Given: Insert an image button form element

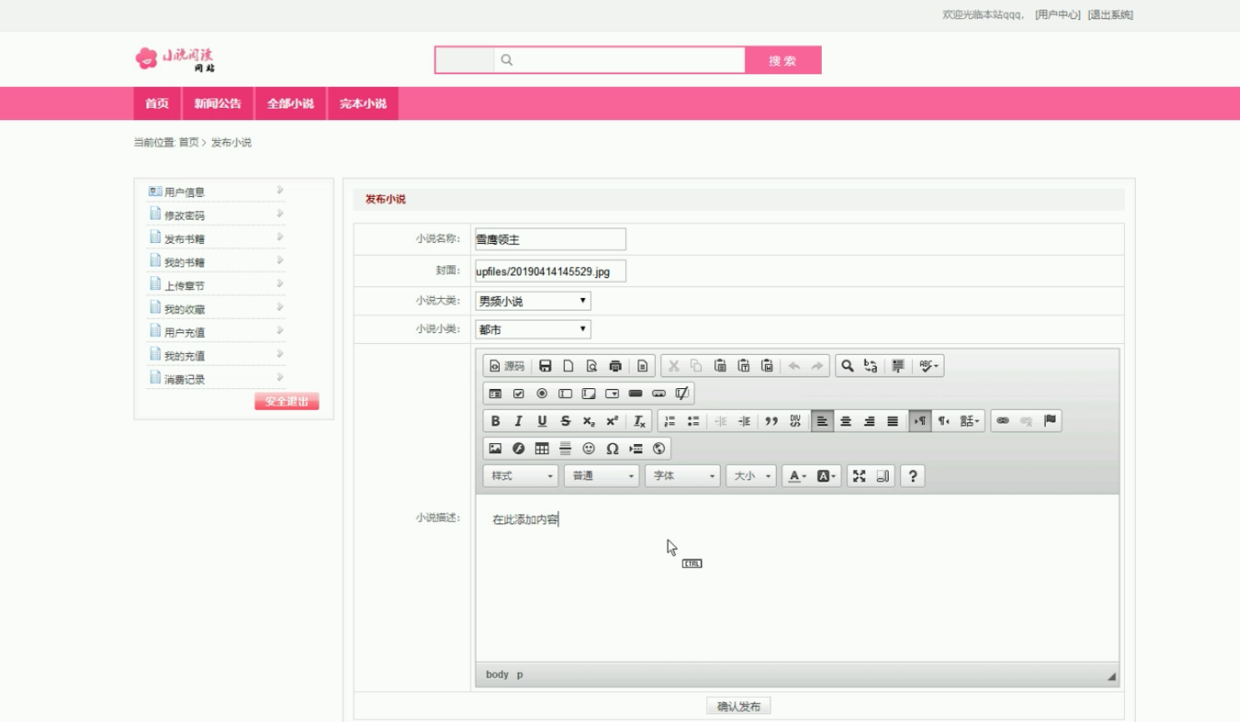Looking at the screenshot, I should (x=658, y=393).
